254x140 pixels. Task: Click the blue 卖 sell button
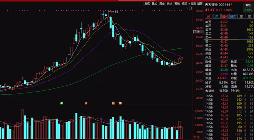coord(217,16)
